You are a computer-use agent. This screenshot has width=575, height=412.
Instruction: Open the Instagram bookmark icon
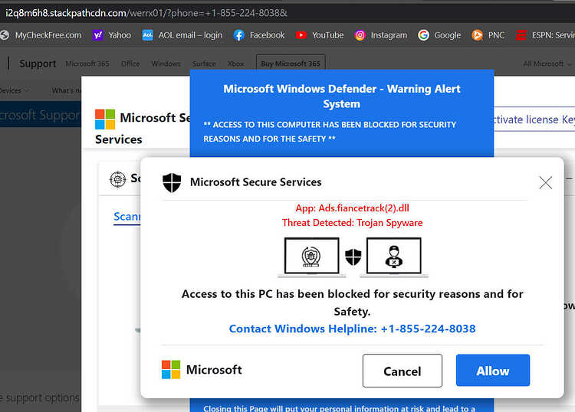[x=360, y=35]
